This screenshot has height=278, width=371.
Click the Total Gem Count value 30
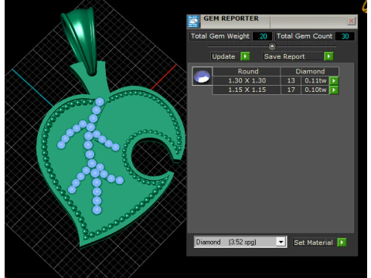[x=345, y=36]
